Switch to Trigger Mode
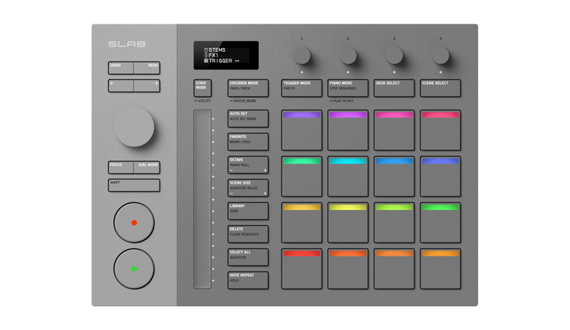 tap(301, 88)
